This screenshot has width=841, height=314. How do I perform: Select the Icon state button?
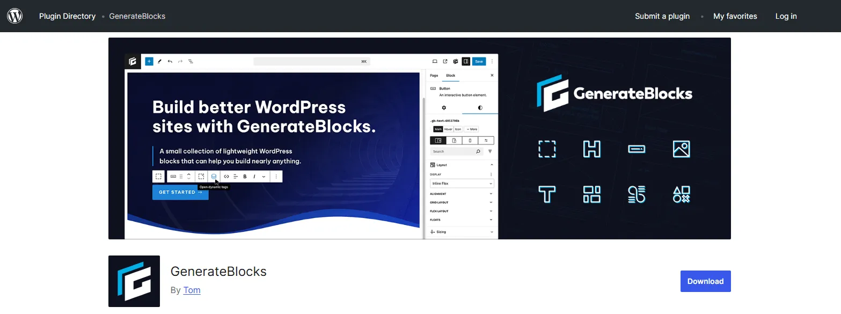click(x=458, y=129)
